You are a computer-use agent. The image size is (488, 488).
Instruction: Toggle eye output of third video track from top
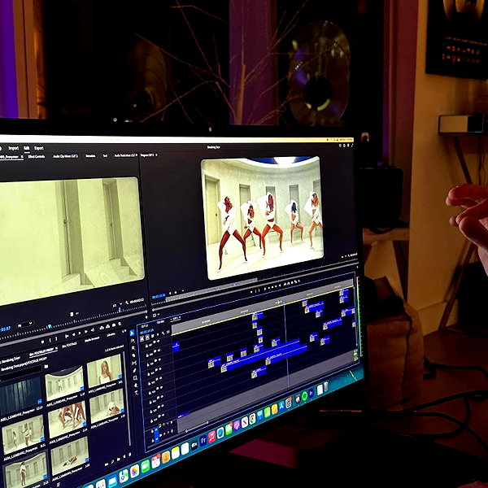[159, 359]
